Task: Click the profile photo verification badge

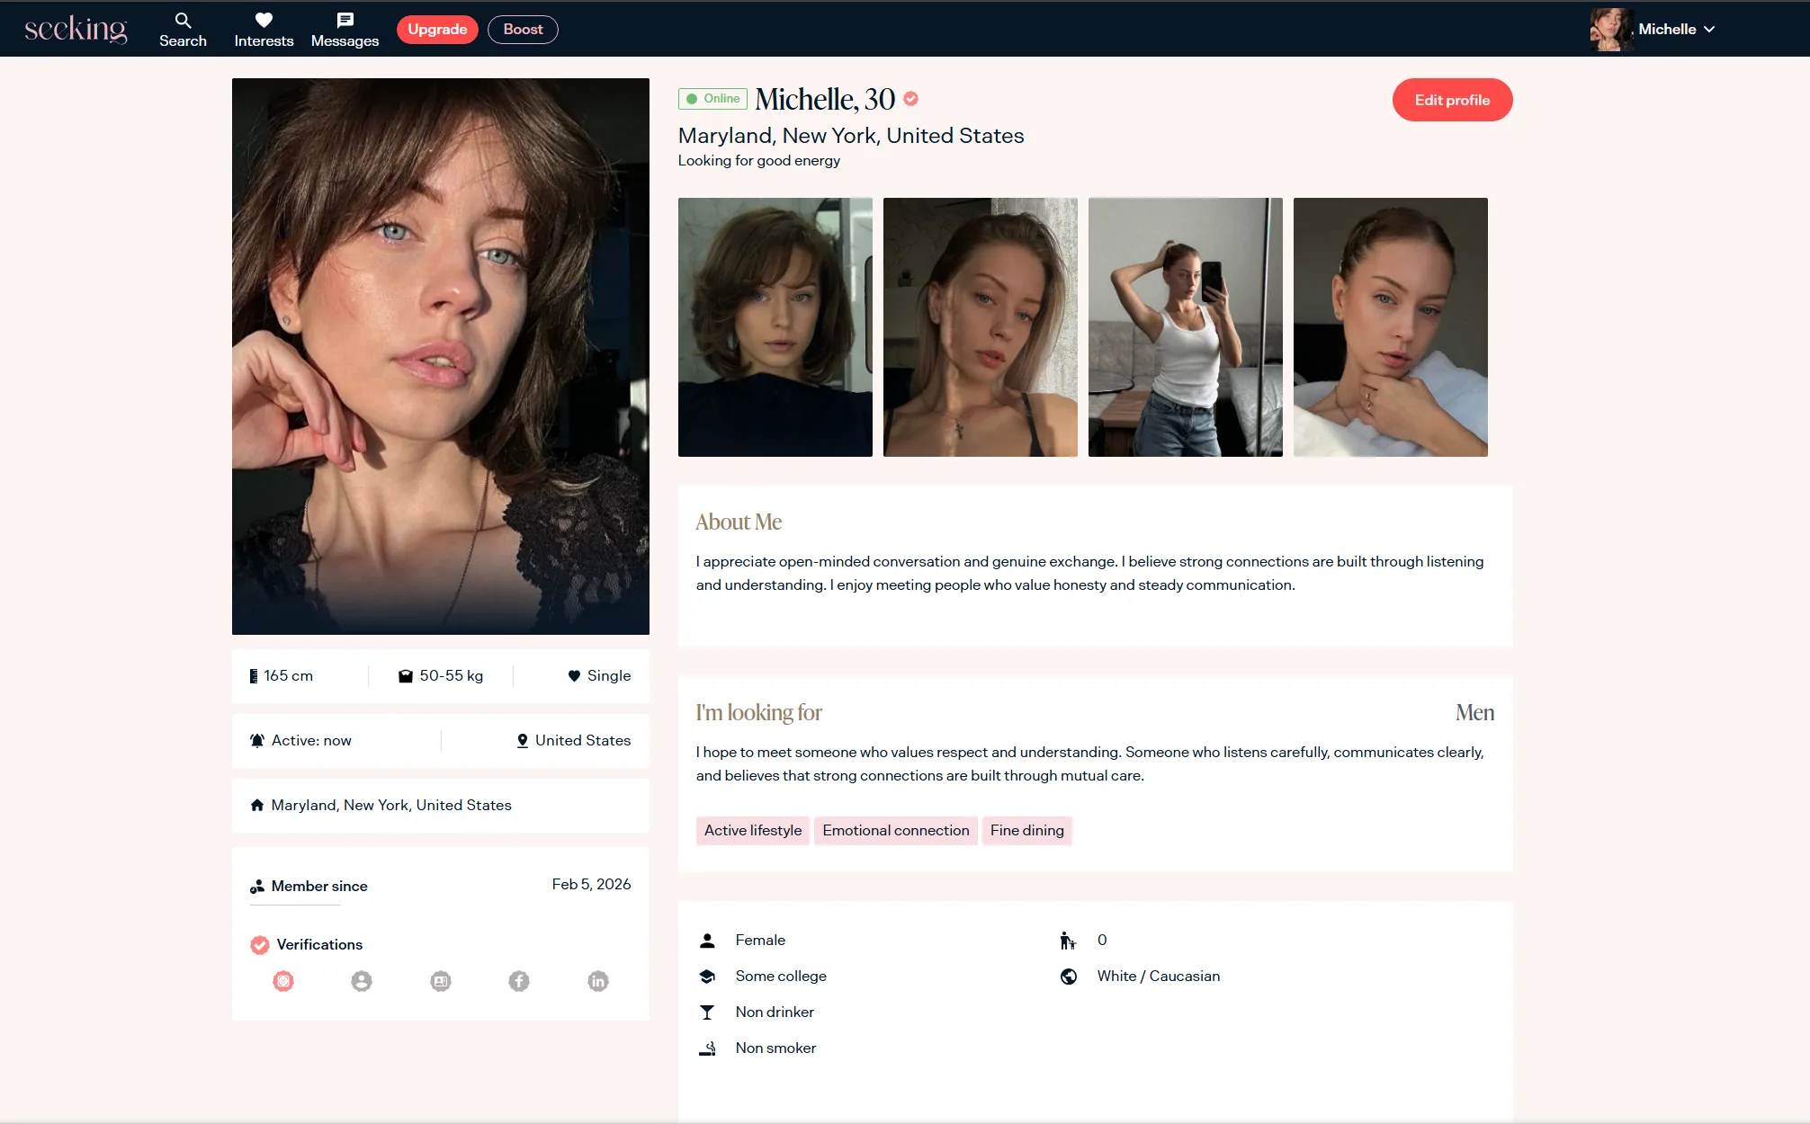Action: 362,981
